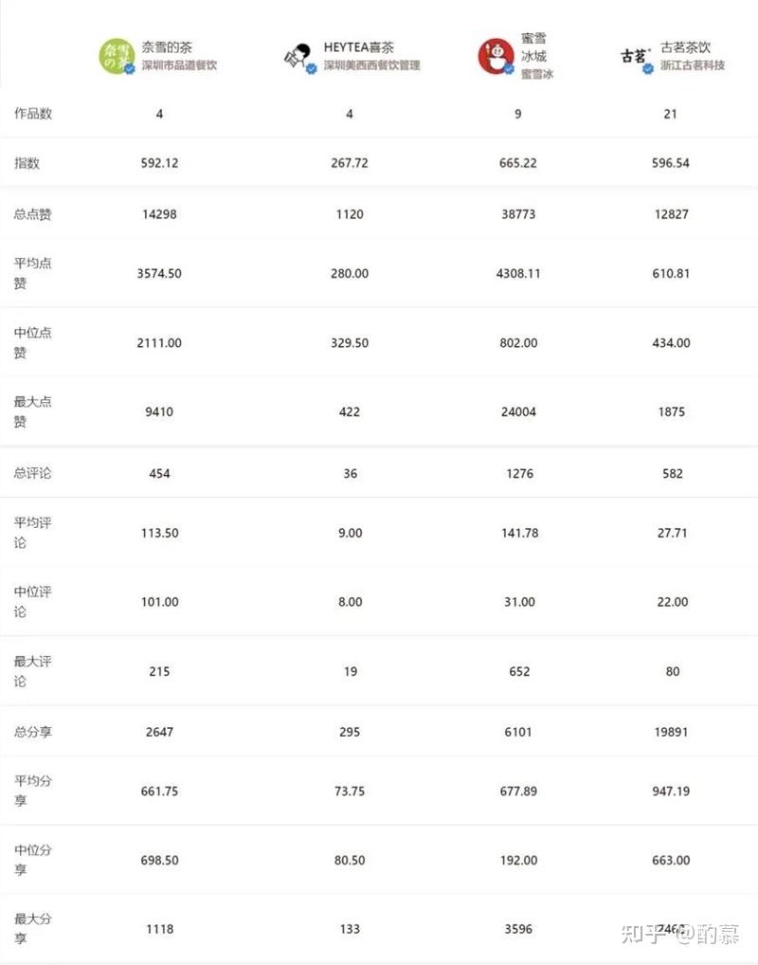Click verified badge on 蜜雪冰城 avatar
Screen dimensions: 758x965
tap(509, 69)
